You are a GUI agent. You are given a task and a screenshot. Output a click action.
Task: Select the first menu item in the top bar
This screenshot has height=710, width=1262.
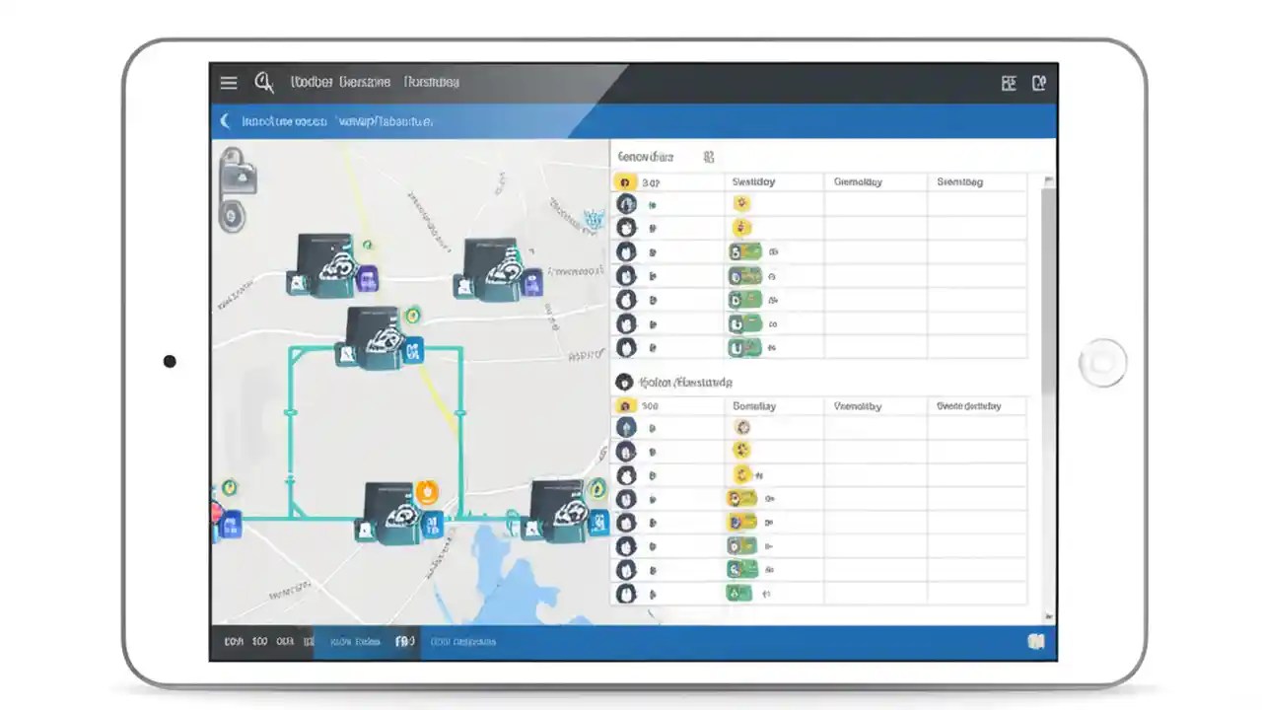click(310, 82)
